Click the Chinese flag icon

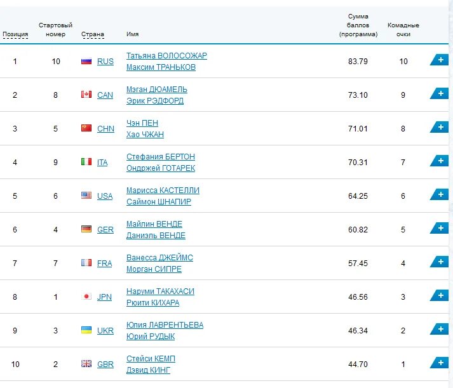[x=86, y=128]
